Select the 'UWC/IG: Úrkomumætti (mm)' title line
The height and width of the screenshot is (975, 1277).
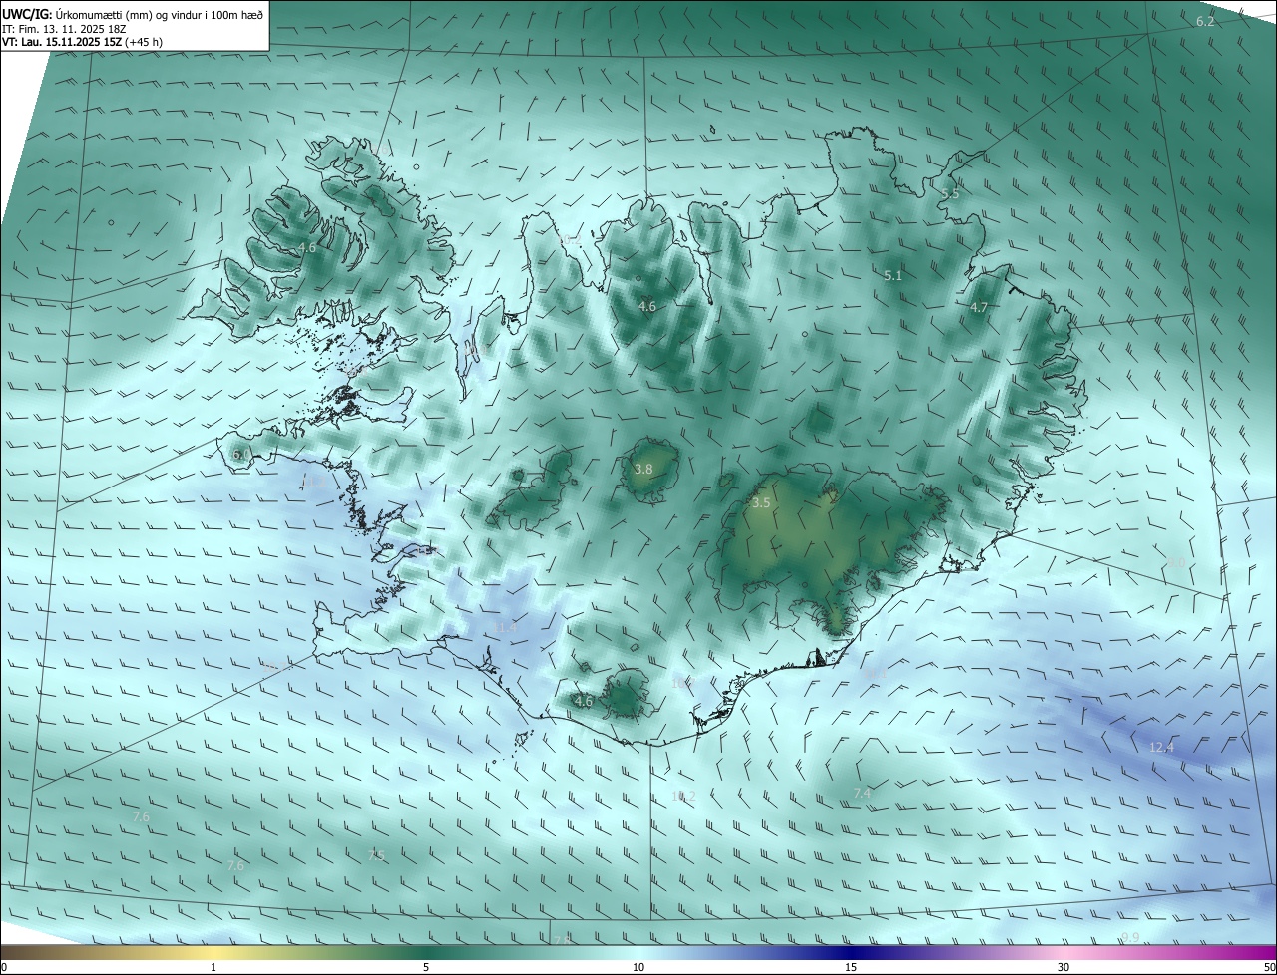pos(132,14)
